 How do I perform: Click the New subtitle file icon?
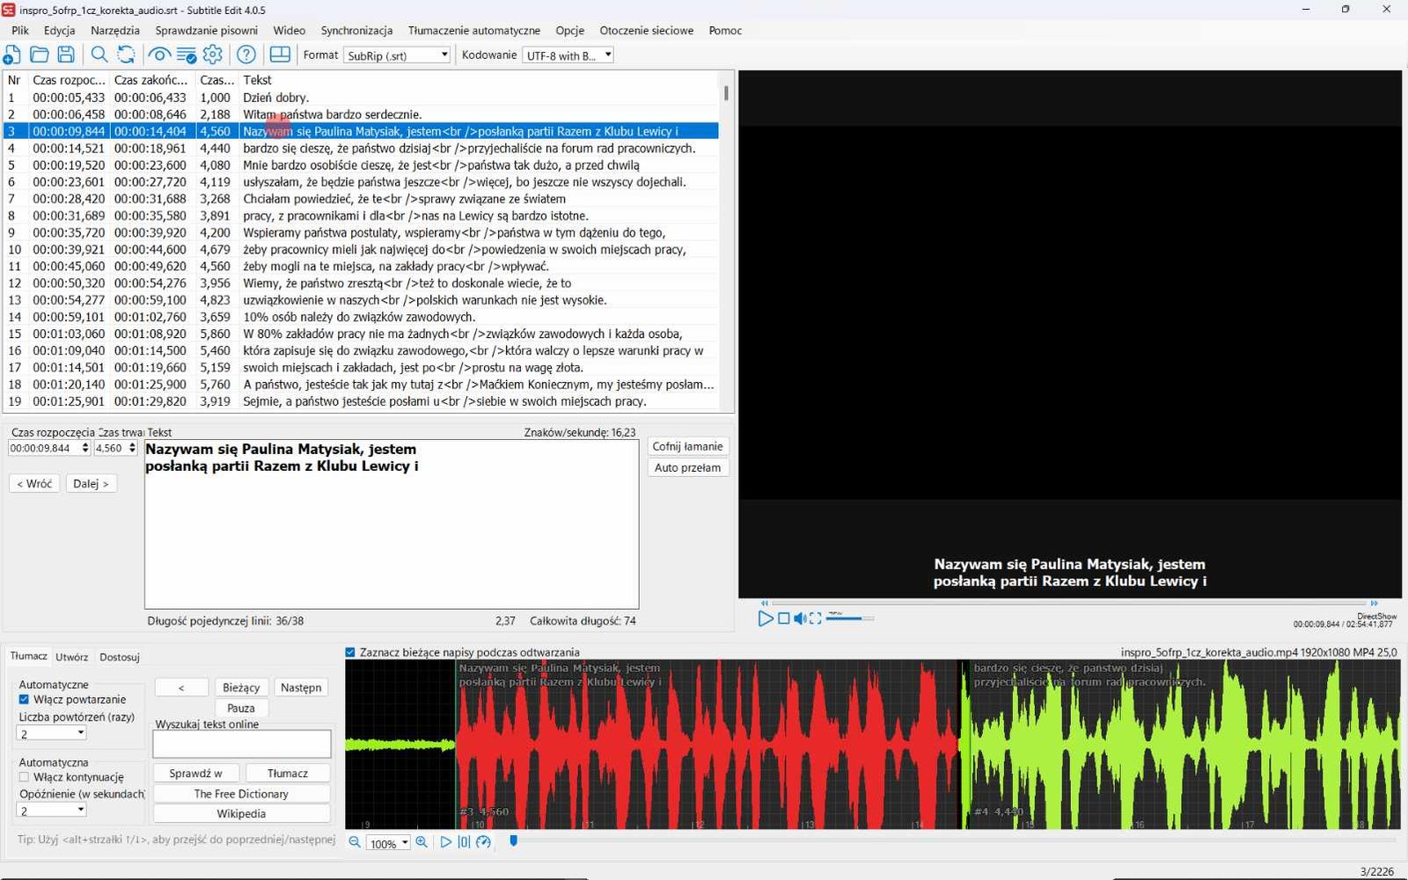point(12,55)
